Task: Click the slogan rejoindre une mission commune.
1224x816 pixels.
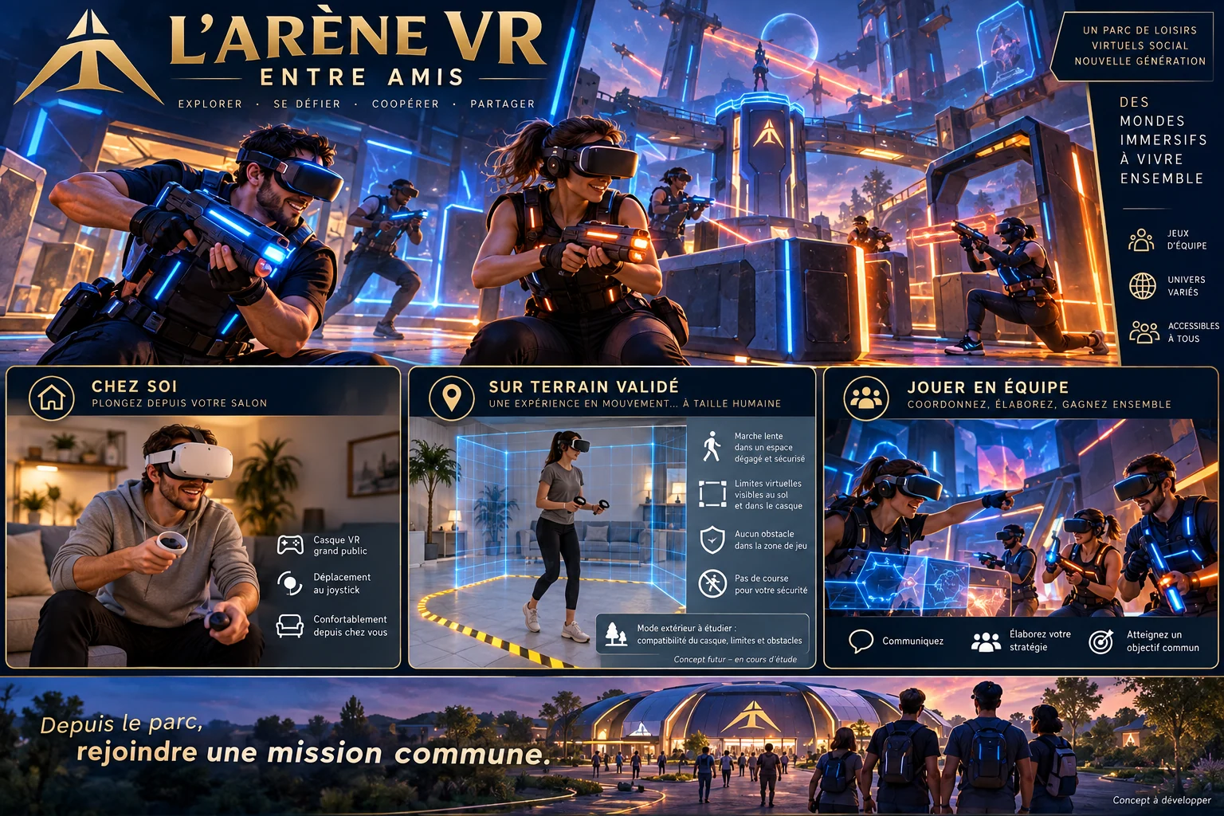Action: point(313,752)
